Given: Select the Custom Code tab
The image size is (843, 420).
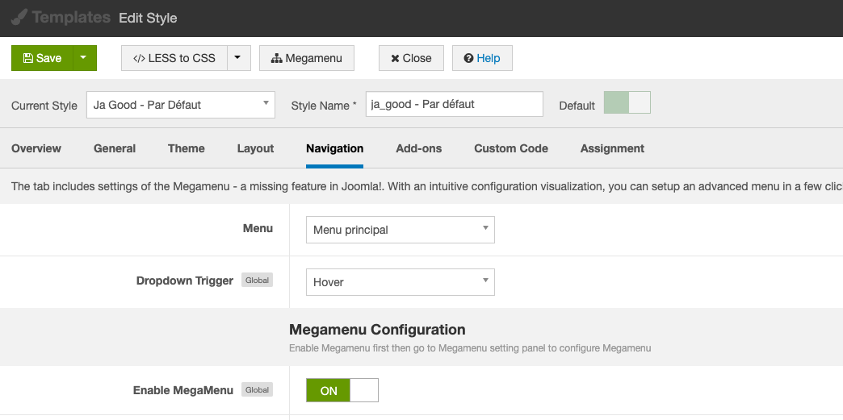Looking at the screenshot, I should pyautogui.click(x=511, y=148).
